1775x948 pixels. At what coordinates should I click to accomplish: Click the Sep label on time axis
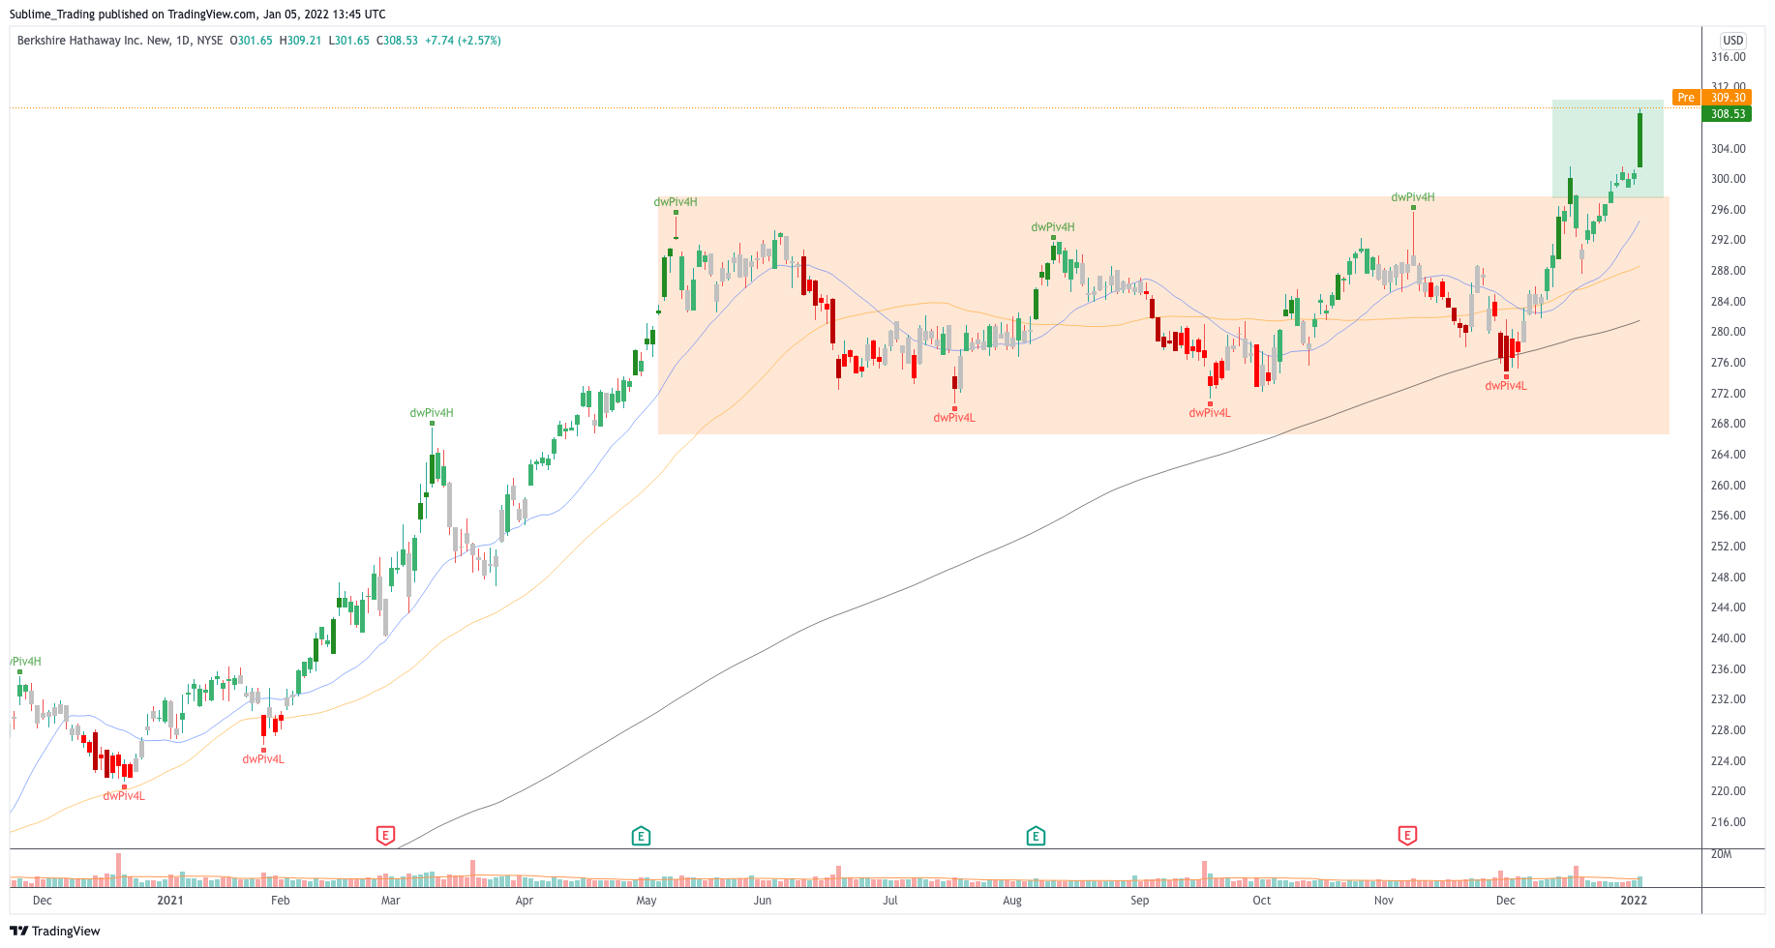[1140, 901]
